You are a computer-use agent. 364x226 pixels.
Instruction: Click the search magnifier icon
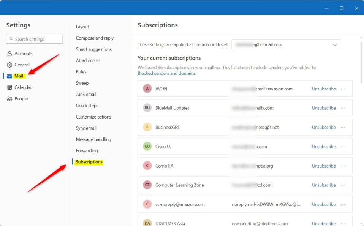11,39
